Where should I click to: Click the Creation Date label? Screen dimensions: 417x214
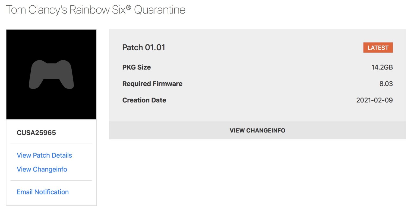click(x=144, y=100)
